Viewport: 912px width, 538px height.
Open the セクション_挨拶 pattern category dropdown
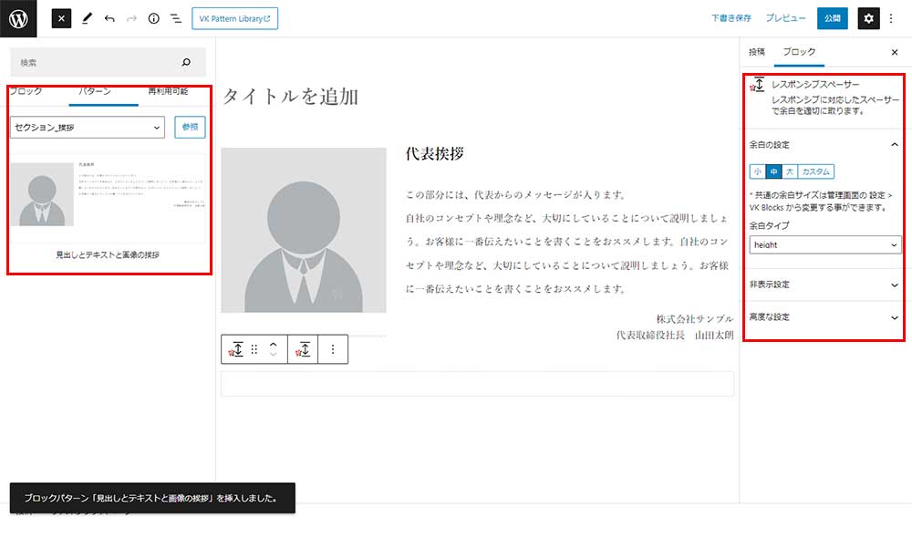88,128
